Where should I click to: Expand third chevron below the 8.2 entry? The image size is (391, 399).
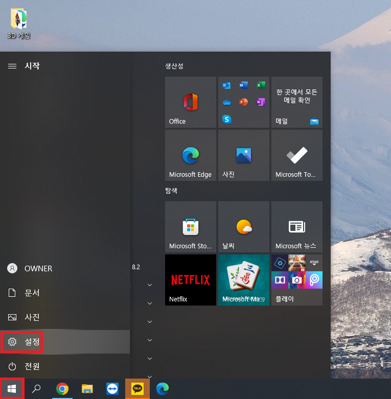pos(150,322)
